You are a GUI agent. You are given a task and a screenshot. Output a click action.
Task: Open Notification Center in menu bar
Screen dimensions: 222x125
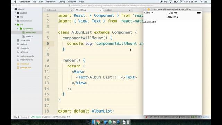206,2
